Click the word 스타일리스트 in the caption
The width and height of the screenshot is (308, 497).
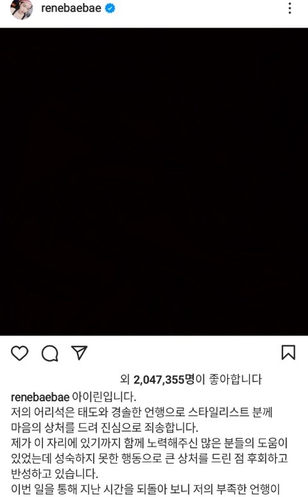pos(218,412)
